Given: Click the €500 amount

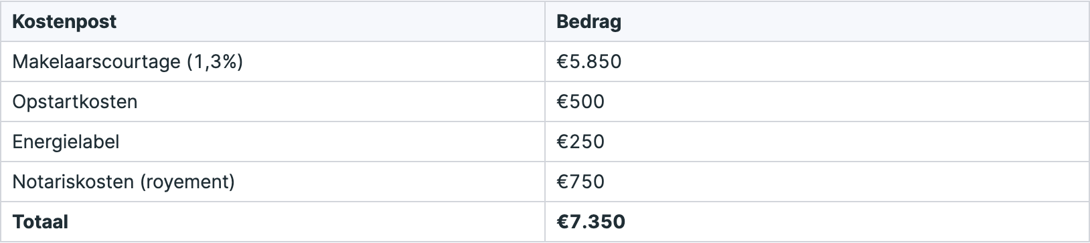Looking at the screenshot, I should (x=580, y=101).
